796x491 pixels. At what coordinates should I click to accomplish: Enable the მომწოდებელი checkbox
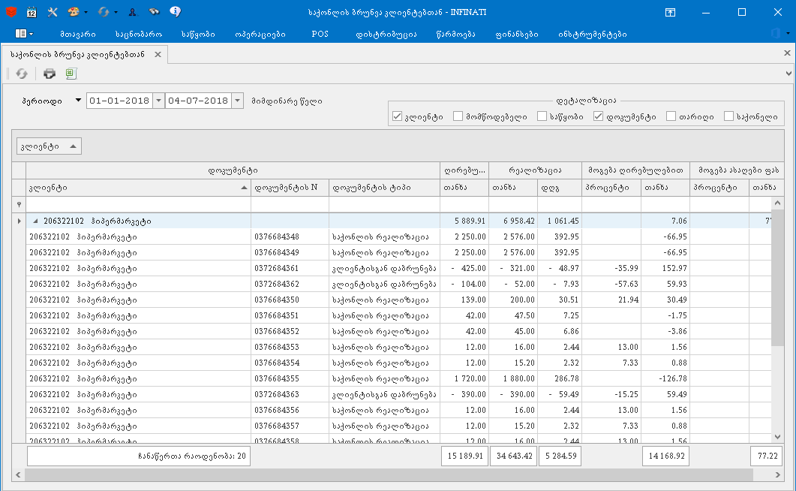458,117
